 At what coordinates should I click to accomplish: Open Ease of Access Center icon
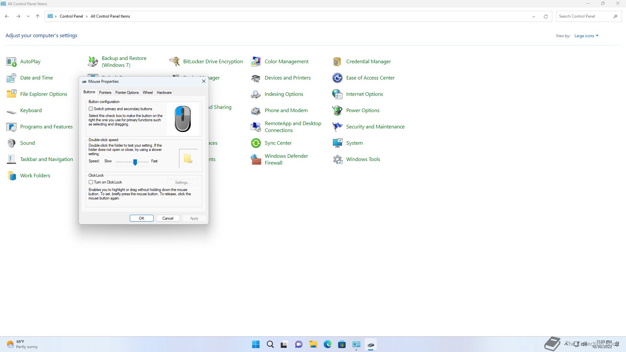point(337,78)
